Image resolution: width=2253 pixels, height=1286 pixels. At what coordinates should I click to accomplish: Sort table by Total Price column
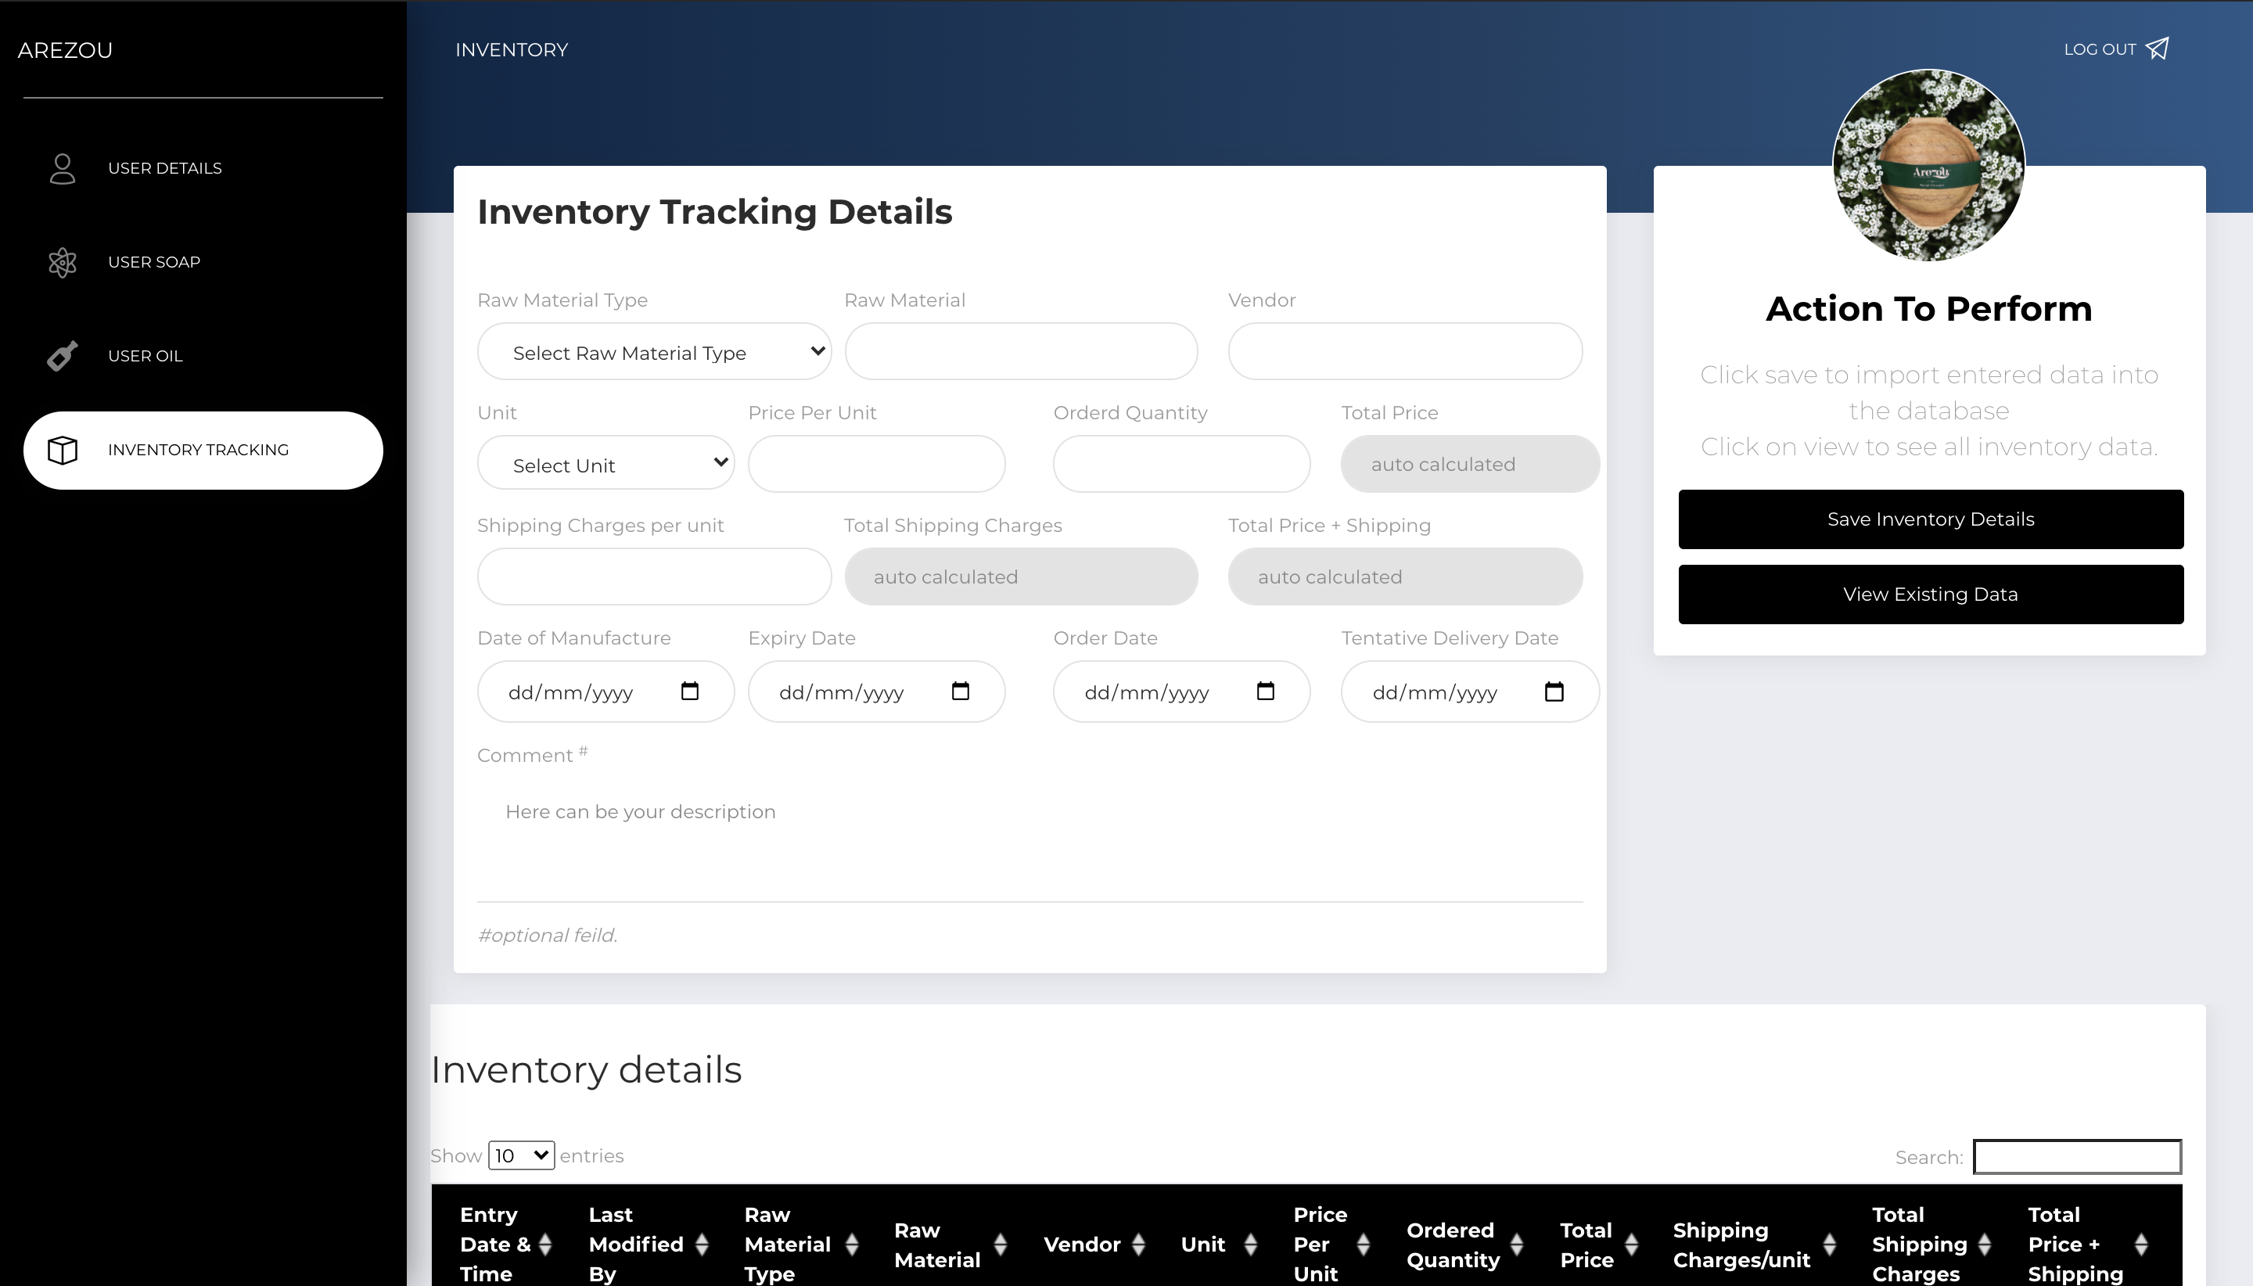[1631, 1245]
